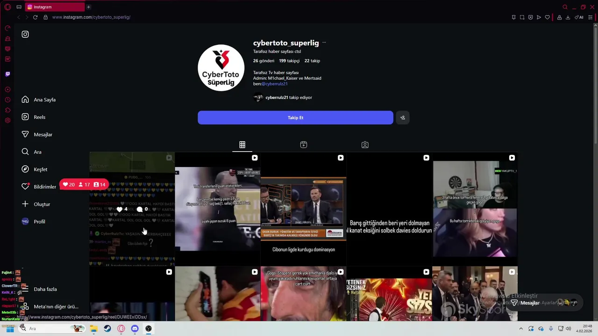Screen dimensions: 598x336
Task: Open the Opera sidebar settings gear
Action: pyautogui.click(x=7, y=120)
